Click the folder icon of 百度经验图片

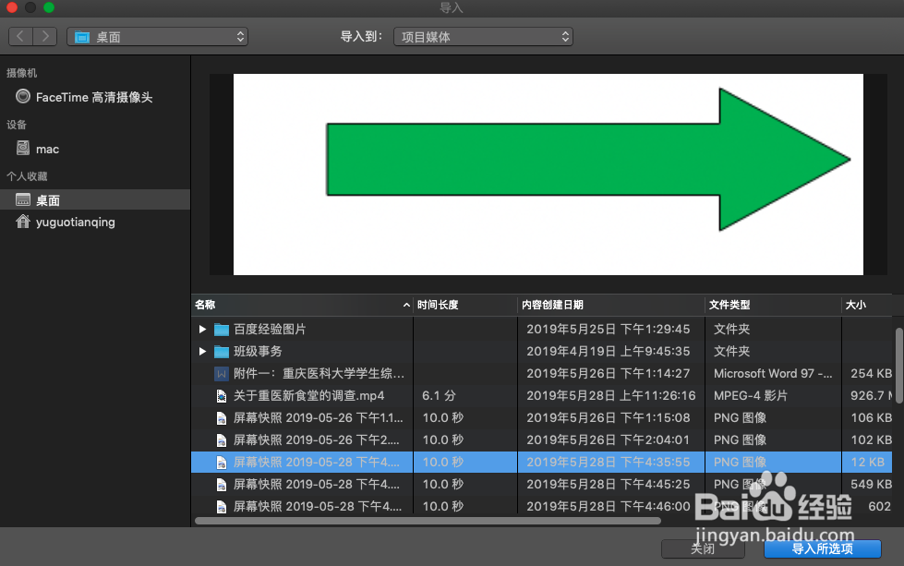click(x=222, y=329)
